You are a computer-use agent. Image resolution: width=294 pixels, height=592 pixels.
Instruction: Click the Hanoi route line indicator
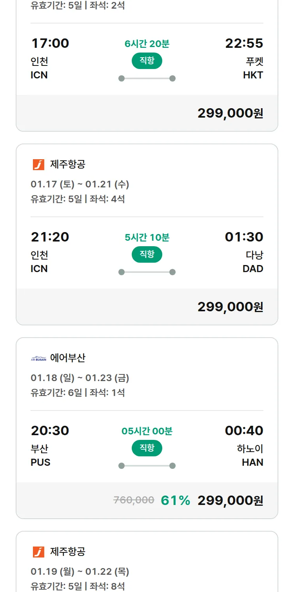tap(147, 466)
